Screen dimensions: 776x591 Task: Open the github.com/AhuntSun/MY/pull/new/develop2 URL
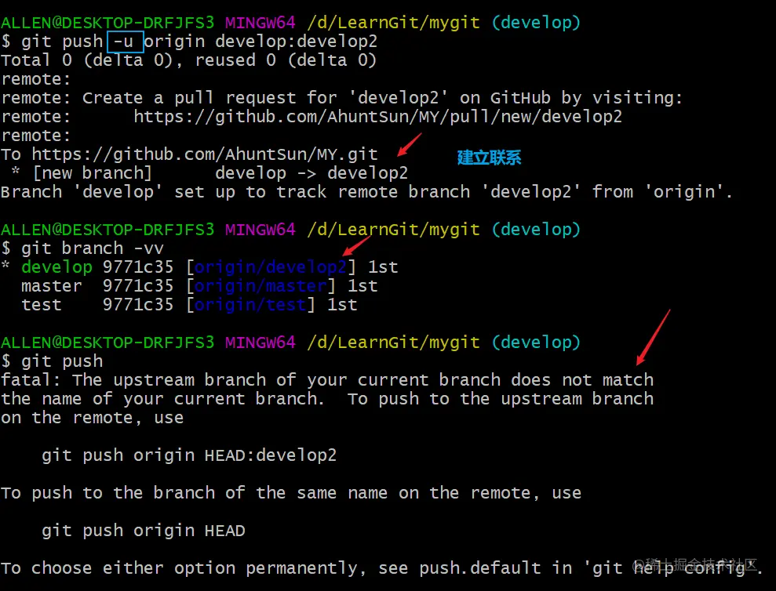click(x=377, y=117)
